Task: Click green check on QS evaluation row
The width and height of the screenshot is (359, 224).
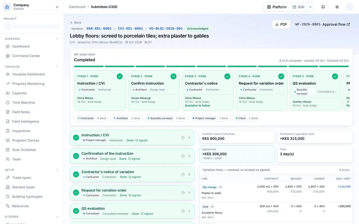Action: pos(76,211)
